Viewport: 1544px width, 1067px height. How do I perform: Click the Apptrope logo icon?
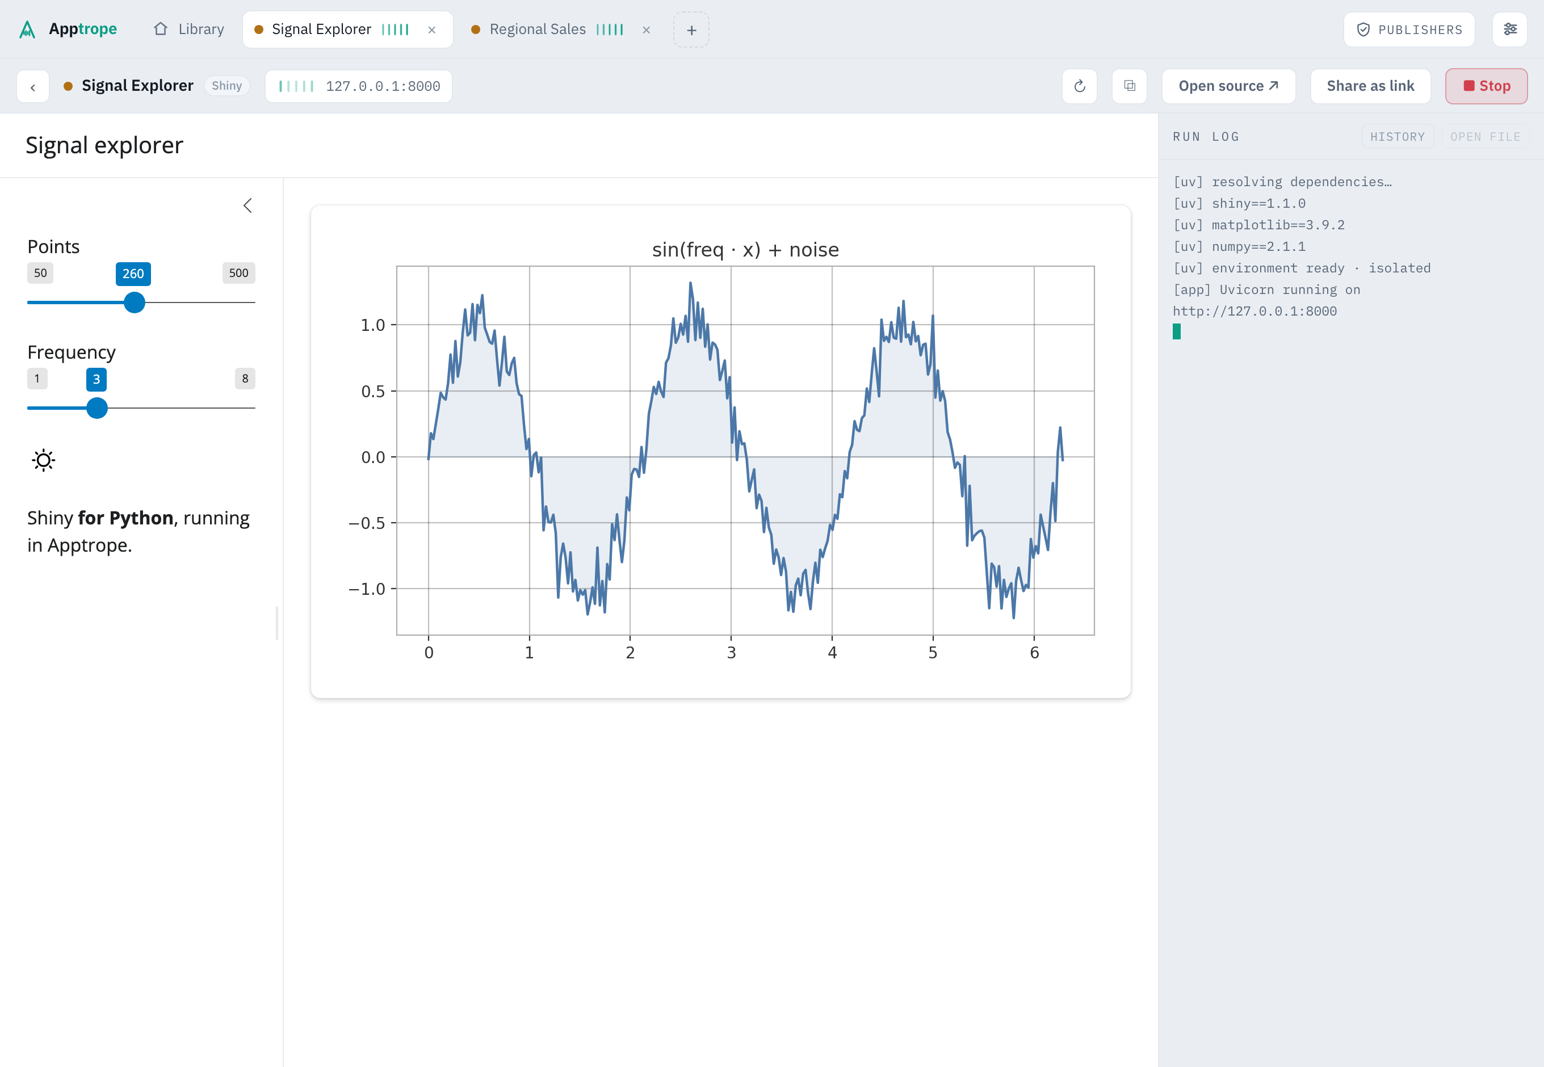[27, 30]
